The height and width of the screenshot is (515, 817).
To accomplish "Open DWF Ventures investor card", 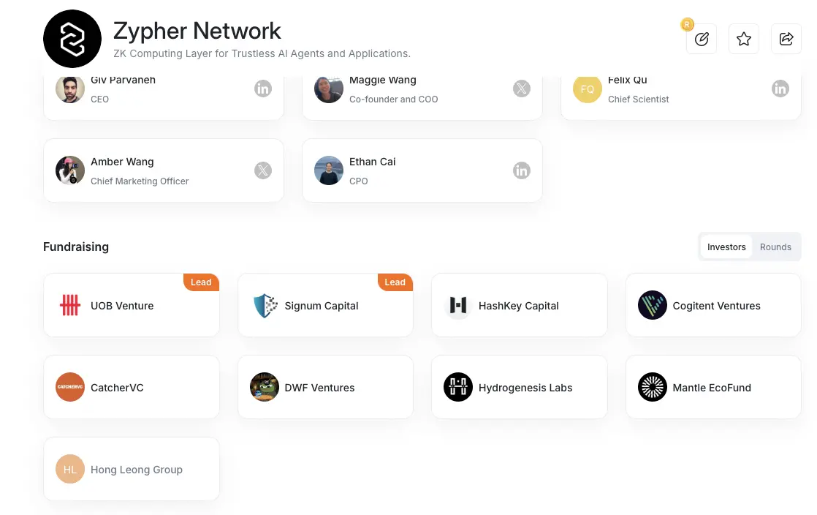I will (x=325, y=388).
